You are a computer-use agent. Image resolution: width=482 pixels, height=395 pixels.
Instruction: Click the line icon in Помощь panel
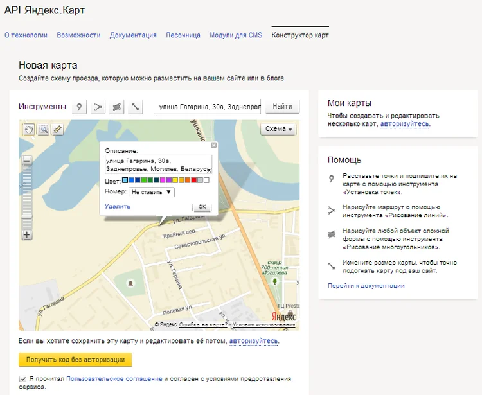click(x=332, y=211)
